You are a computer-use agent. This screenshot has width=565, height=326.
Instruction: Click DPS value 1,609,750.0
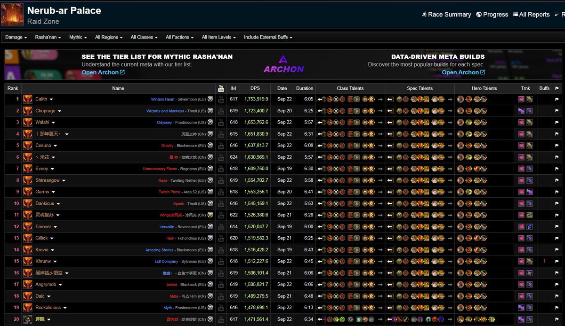tap(257, 169)
